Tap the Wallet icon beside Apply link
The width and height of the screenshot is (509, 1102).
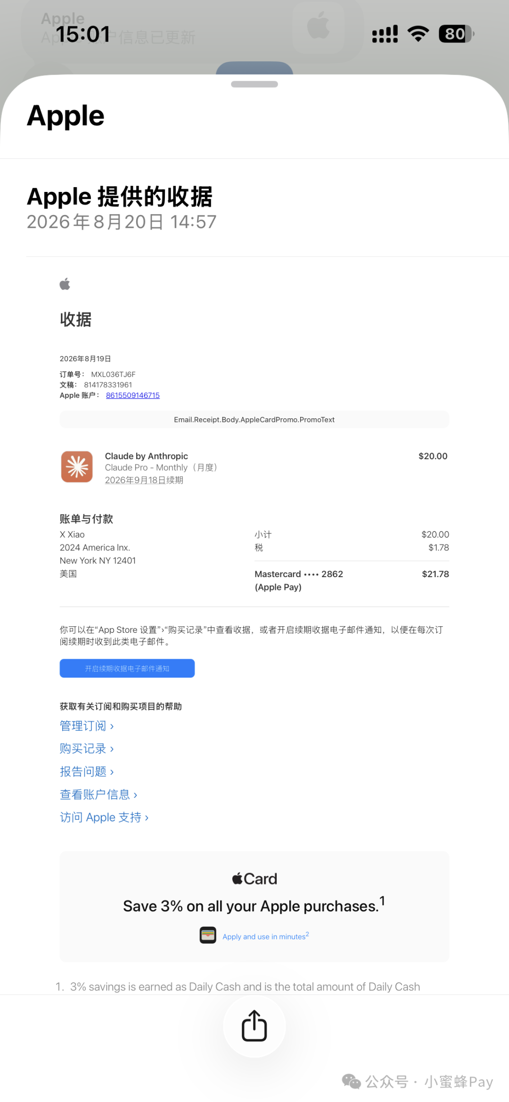pyautogui.click(x=208, y=935)
